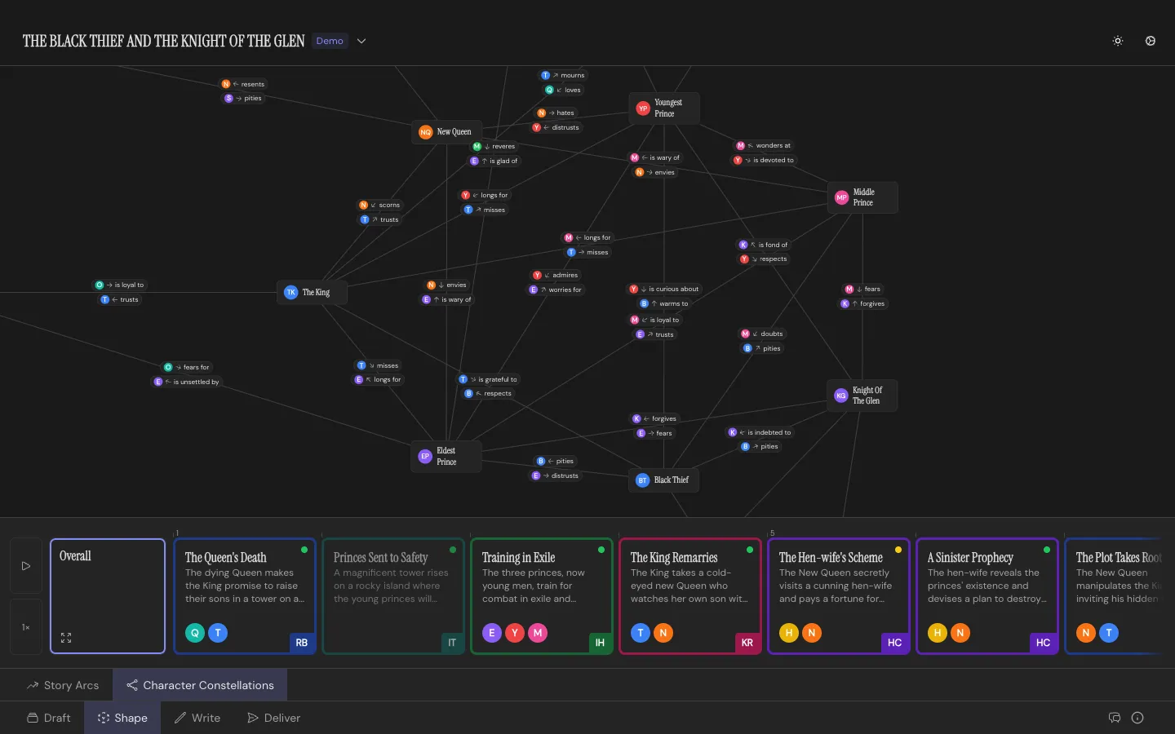Click the 'is loyal to' label near The King

[x=121, y=285]
